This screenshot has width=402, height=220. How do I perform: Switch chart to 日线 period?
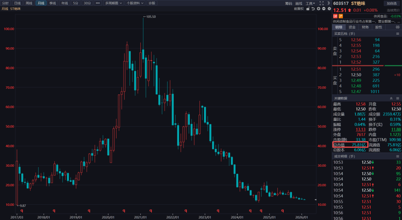coord(17,3)
